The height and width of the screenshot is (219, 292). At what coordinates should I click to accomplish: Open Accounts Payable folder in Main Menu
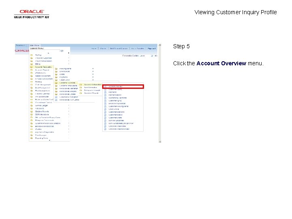tap(42, 70)
